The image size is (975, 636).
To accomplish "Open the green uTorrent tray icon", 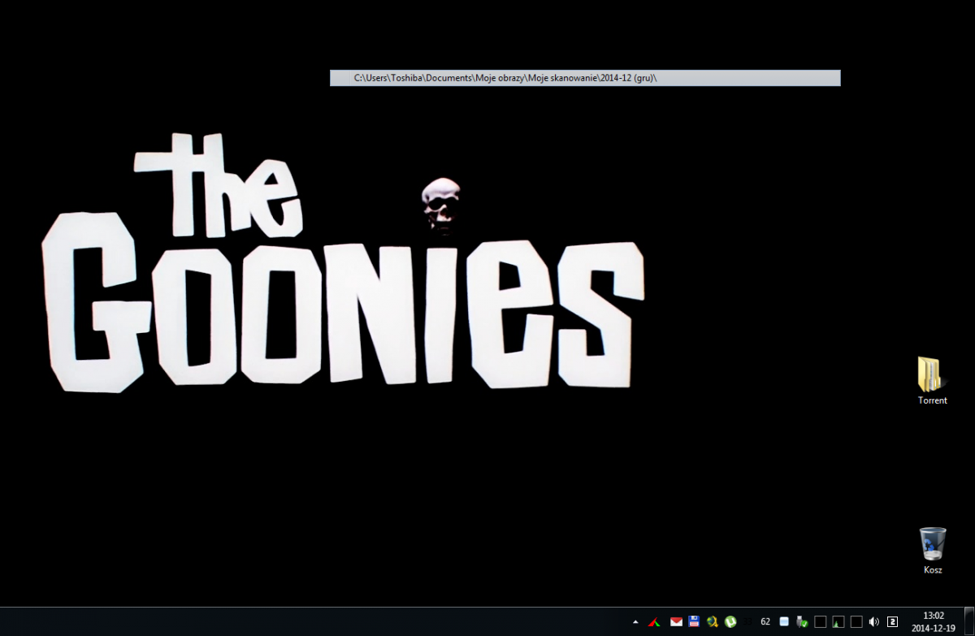I will coord(730,622).
